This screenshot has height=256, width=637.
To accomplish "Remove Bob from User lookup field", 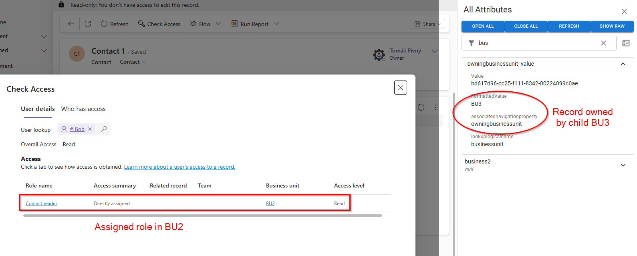I will pyautogui.click(x=90, y=129).
